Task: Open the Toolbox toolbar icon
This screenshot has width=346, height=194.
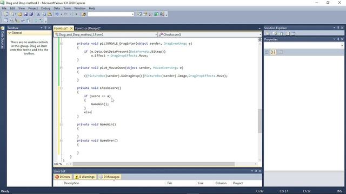Action: point(150,15)
